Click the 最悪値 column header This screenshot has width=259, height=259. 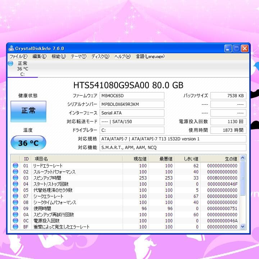[162, 159]
